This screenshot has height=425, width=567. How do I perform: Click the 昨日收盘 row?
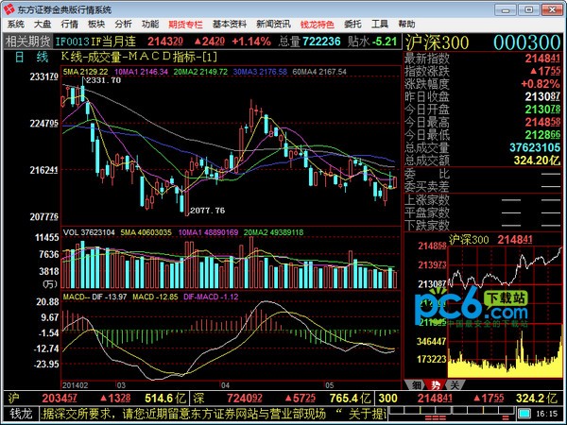[482, 96]
